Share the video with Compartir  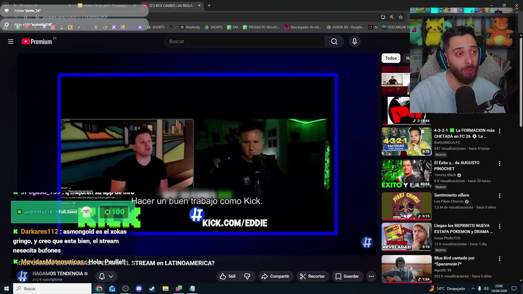[275, 276]
